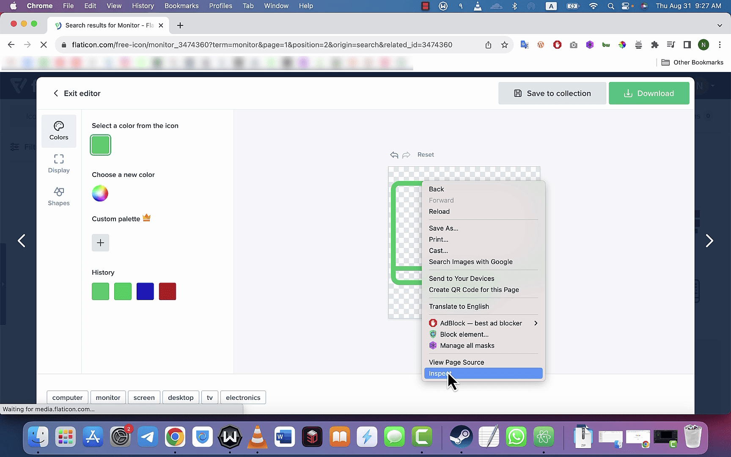The width and height of the screenshot is (731, 457).
Task: Toggle the Chrome side panel icon
Action: (x=687, y=45)
